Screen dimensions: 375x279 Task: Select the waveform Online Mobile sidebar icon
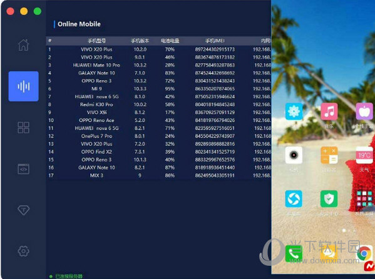(23, 86)
